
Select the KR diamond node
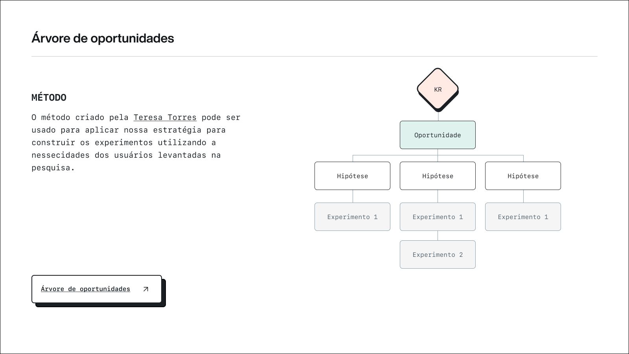tap(438, 89)
